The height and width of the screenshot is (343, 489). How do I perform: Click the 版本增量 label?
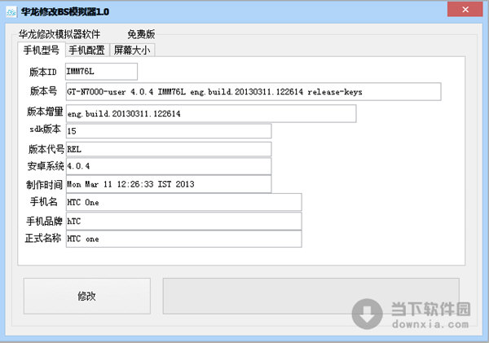[45, 112]
